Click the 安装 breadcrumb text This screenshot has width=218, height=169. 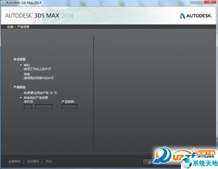pyautogui.click(x=10, y=27)
